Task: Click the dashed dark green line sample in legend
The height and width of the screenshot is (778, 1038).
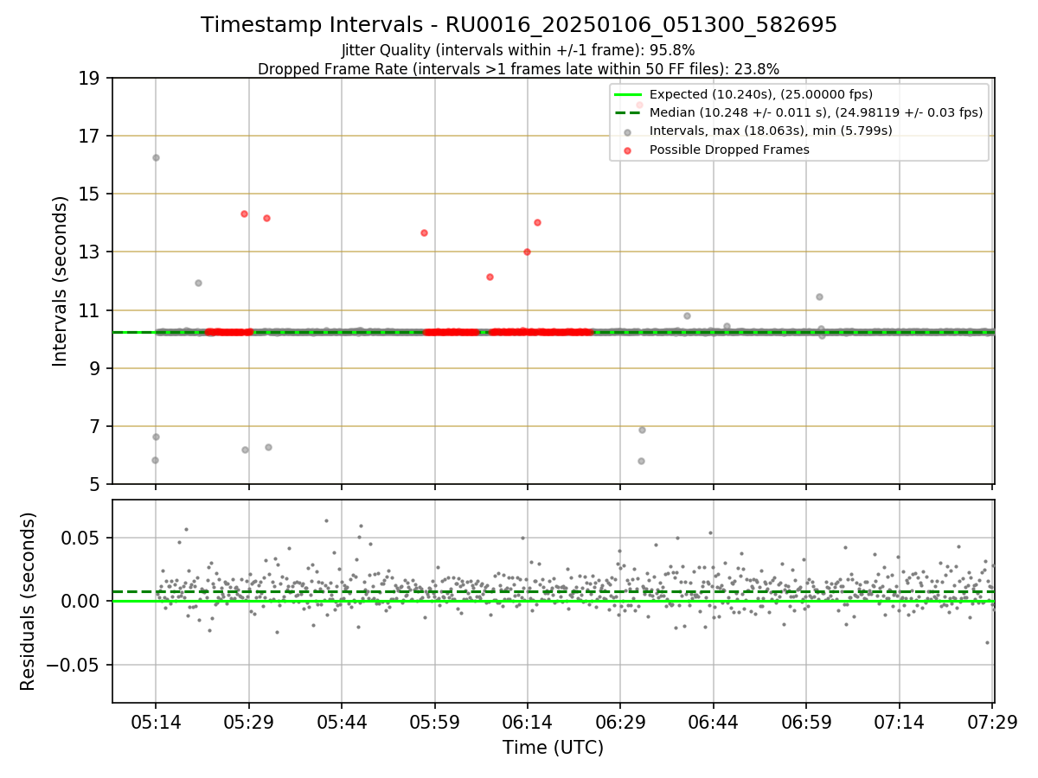Action: 627,112
